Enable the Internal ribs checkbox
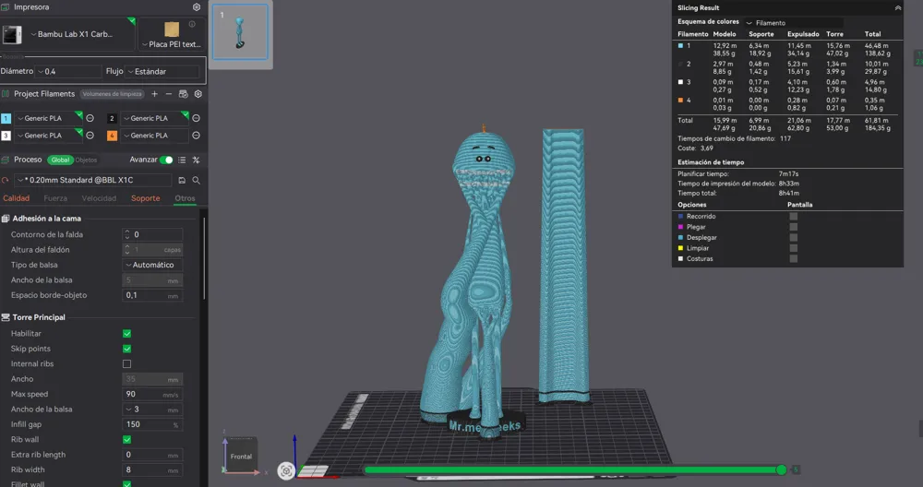 coord(126,364)
